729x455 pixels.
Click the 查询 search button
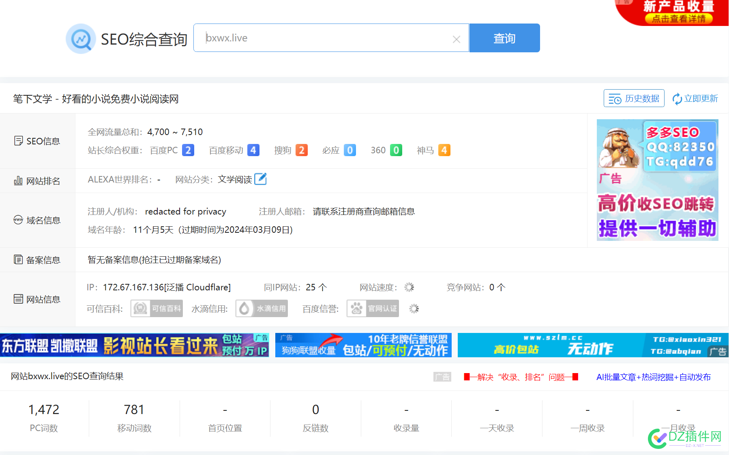tap(504, 38)
